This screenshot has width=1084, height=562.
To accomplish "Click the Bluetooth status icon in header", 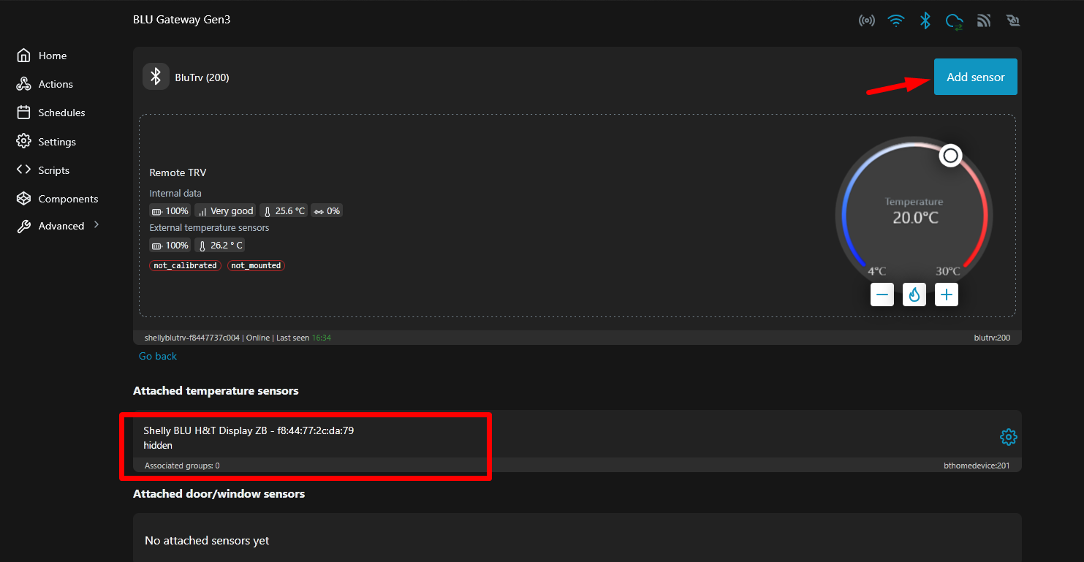I will [925, 20].
